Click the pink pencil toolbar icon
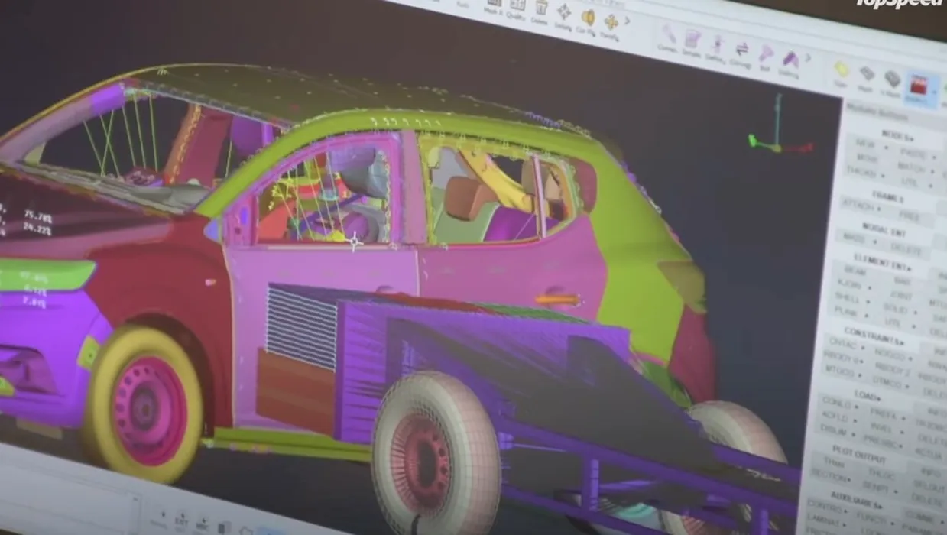 click(669, 34)
